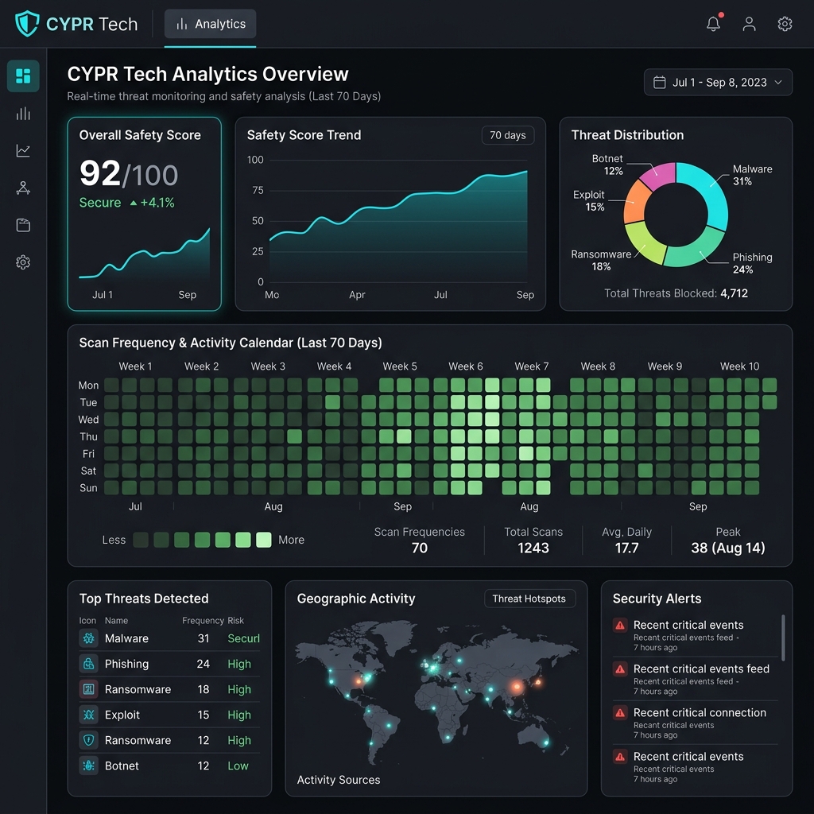Click shield icon in Ransomware 12 row
This screenshot has width=814, height=814.
pyautogui.click(x=89, y=740)
